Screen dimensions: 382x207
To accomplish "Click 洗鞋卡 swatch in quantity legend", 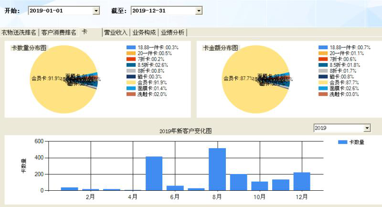I will pos(131,94).
